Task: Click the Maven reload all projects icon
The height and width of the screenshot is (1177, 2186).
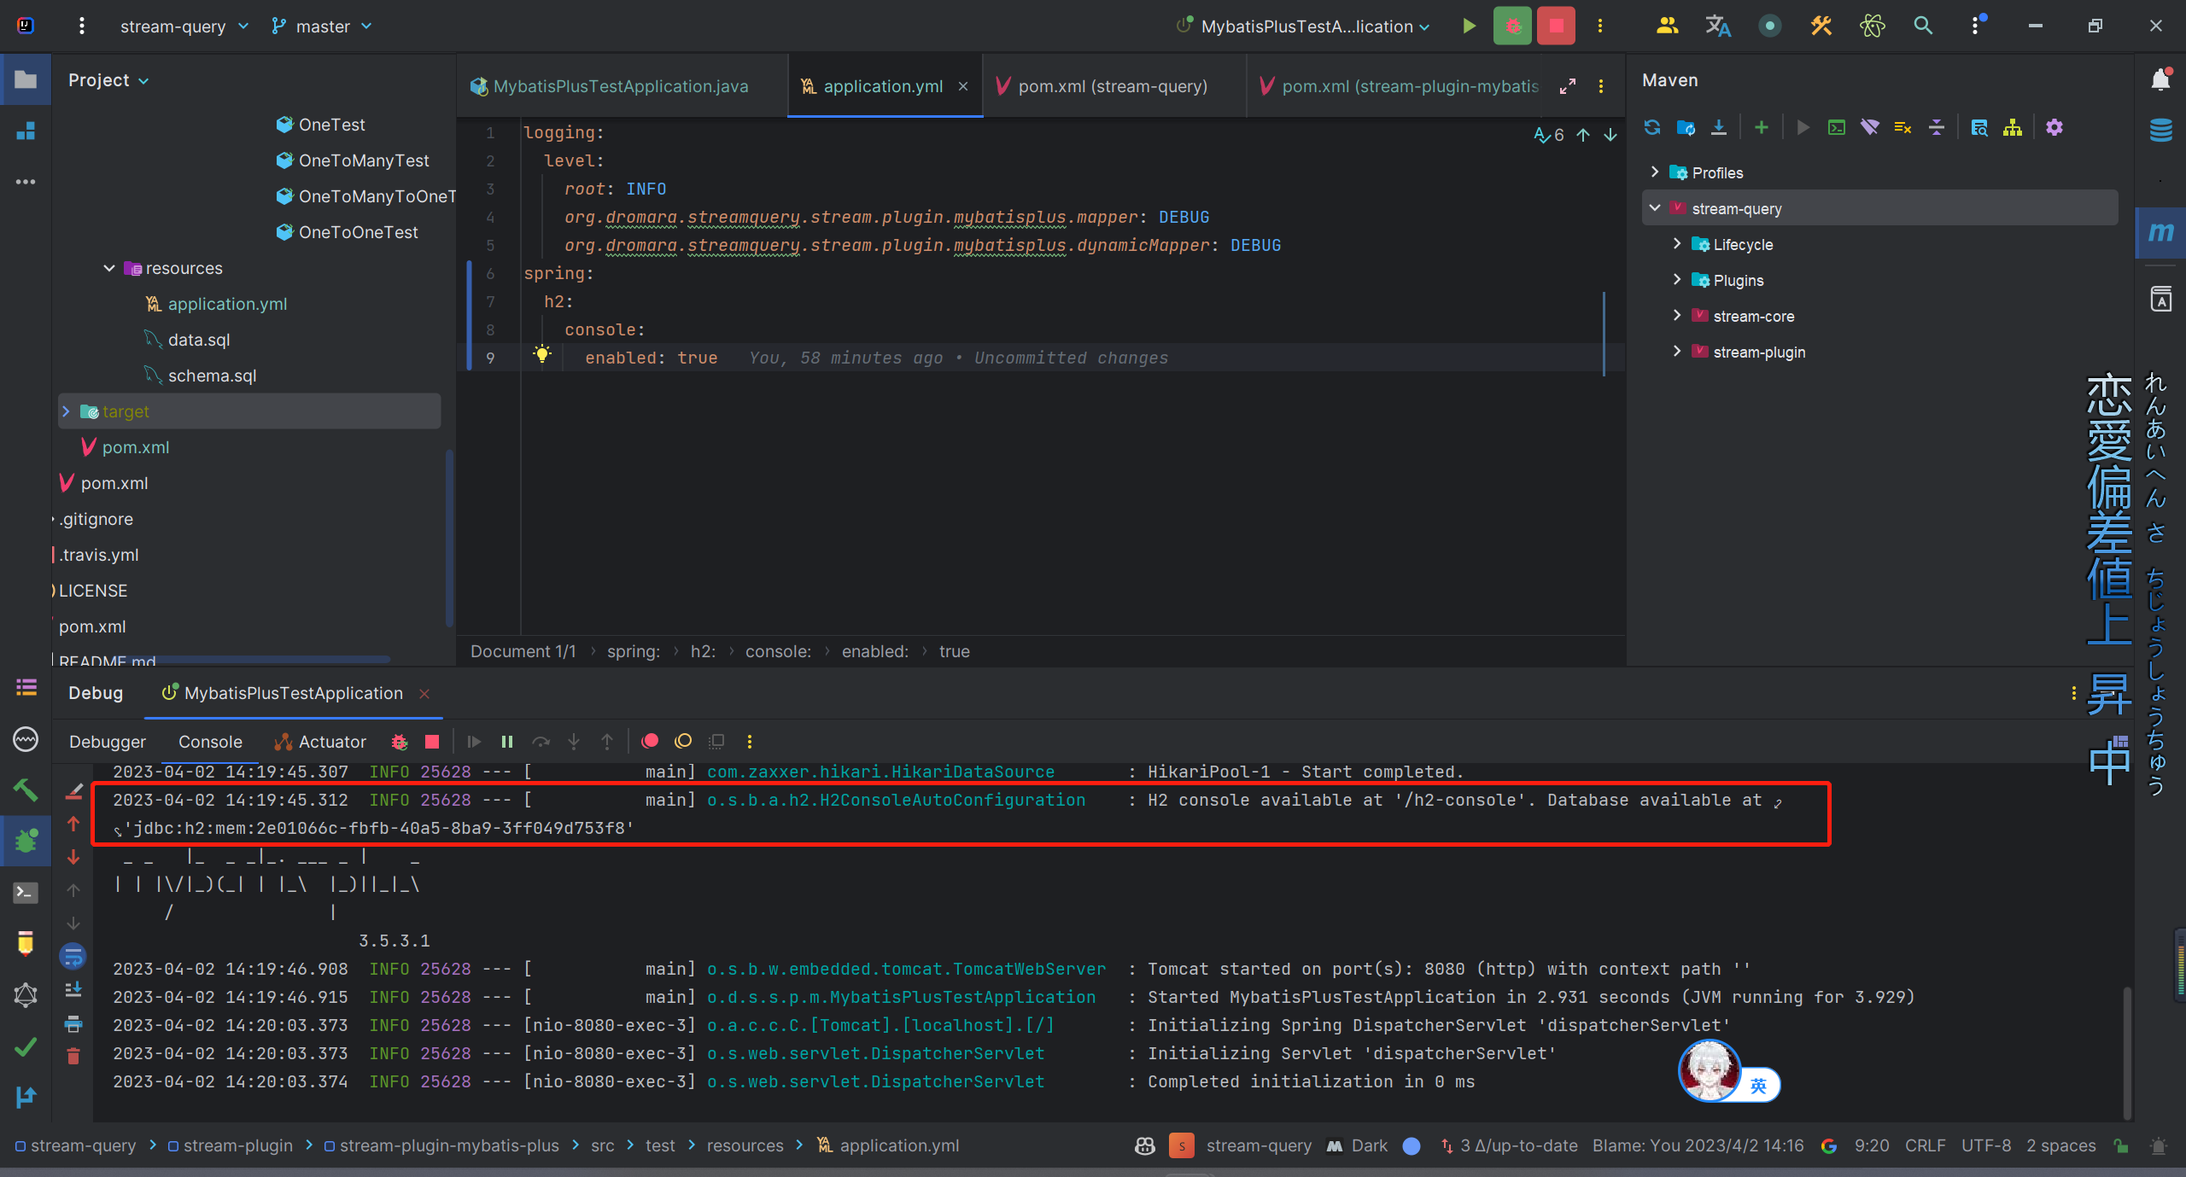Action: point(1651,127)
